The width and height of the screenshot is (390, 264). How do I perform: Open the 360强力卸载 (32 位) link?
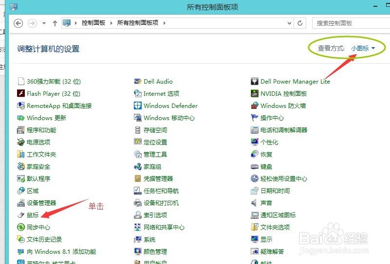point(54,82)
